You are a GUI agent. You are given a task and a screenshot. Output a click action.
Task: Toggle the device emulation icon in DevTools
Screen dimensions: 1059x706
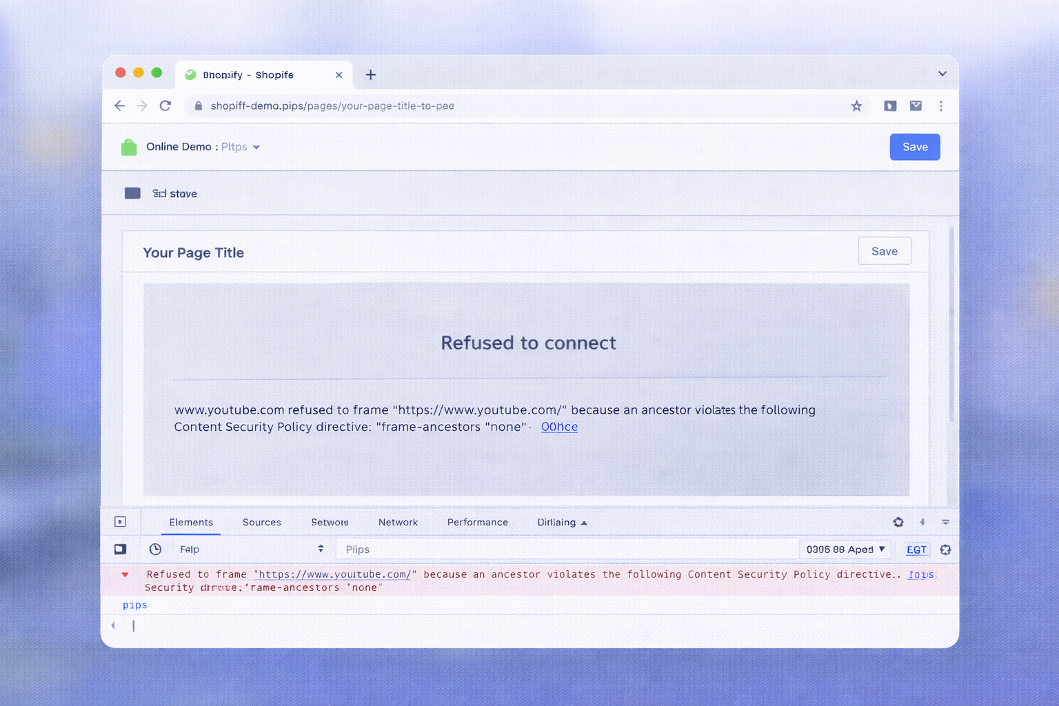[x=120, y=549]
